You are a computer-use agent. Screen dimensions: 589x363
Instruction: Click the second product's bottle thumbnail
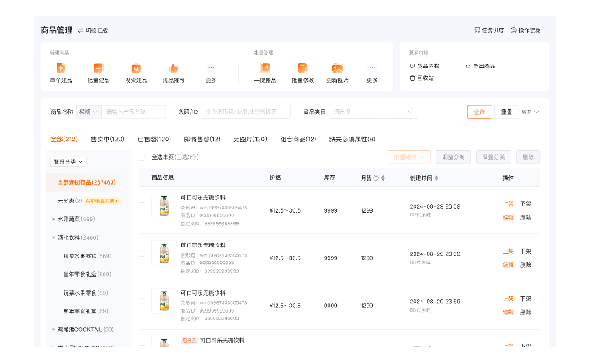tap(164, 254)
